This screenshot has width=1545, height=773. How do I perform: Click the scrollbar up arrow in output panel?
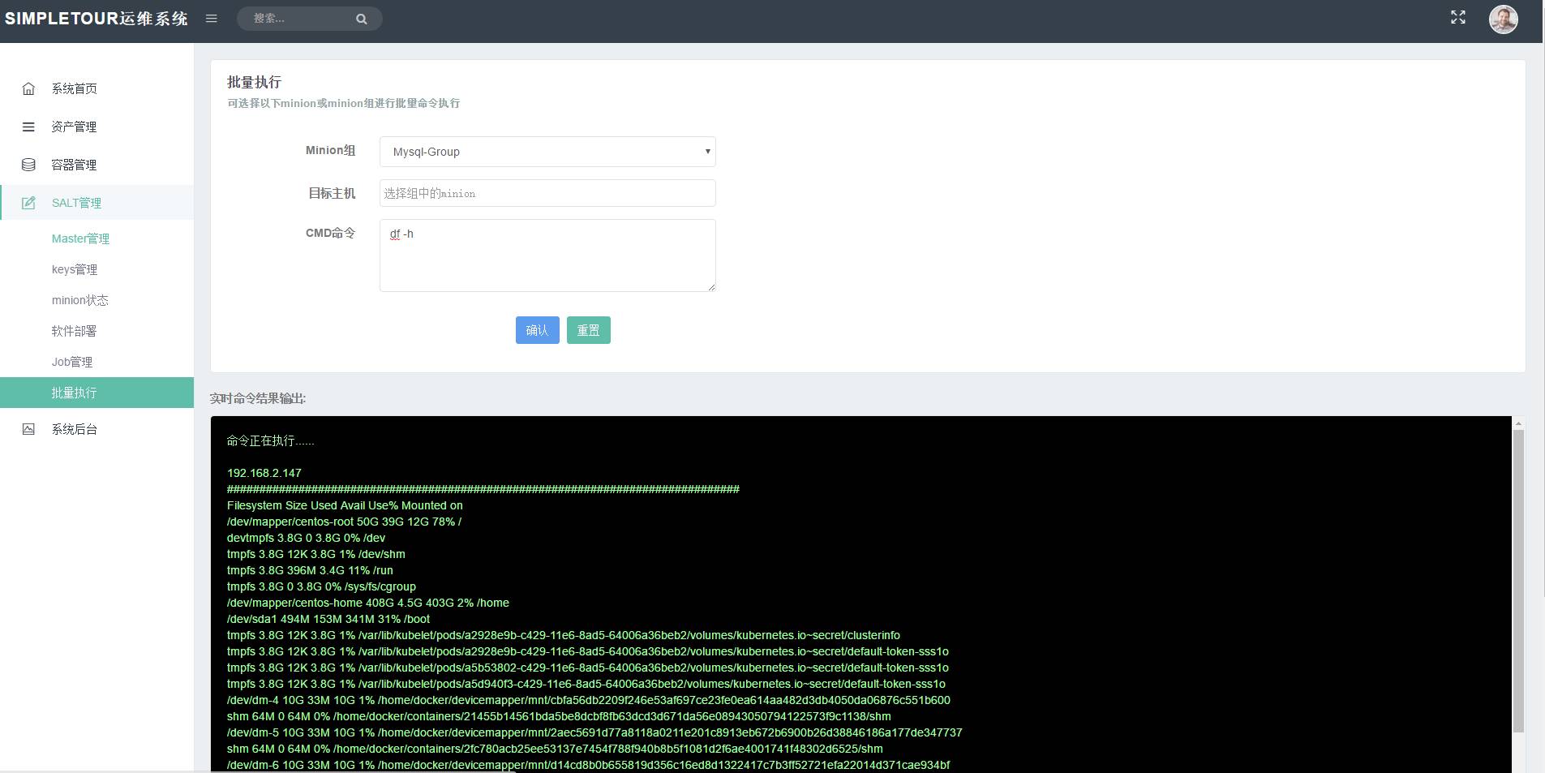[1518, 423]
